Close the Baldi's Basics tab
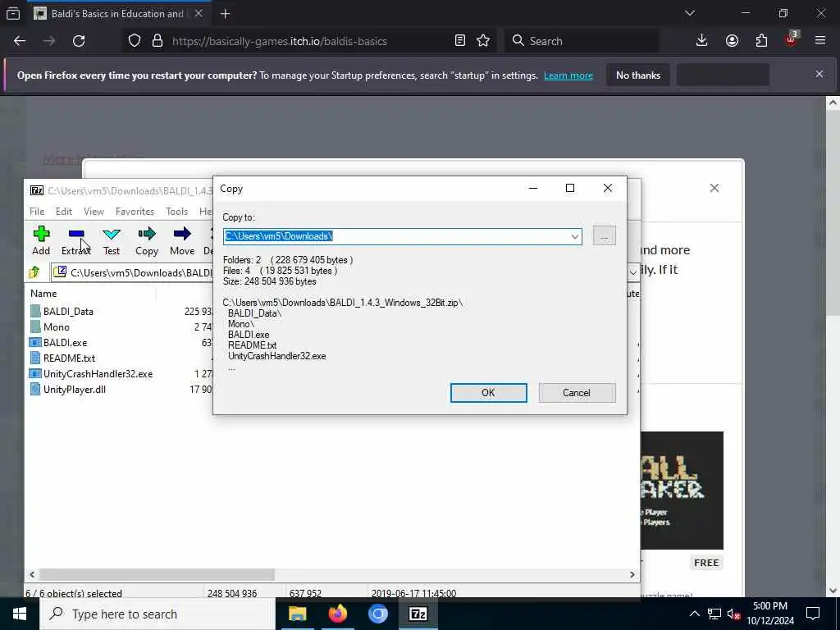 (199, 14)
